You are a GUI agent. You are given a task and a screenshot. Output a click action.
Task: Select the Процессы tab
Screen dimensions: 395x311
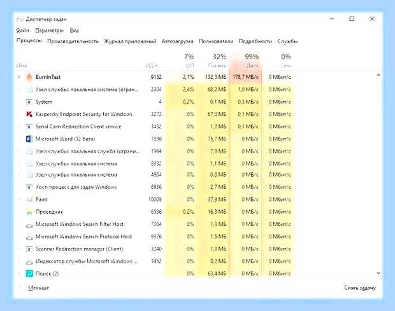tap(29, 41)
